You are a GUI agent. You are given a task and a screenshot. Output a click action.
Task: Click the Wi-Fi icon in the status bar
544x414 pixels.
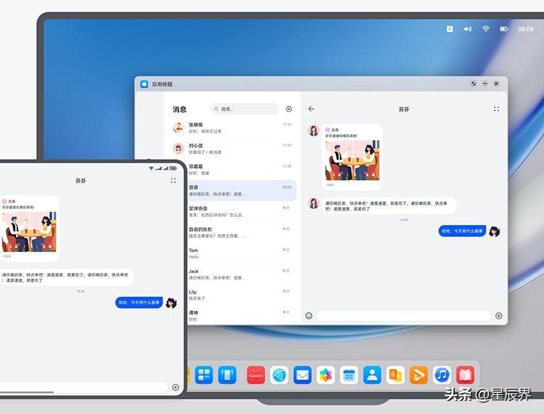click(x=486, y=29)
